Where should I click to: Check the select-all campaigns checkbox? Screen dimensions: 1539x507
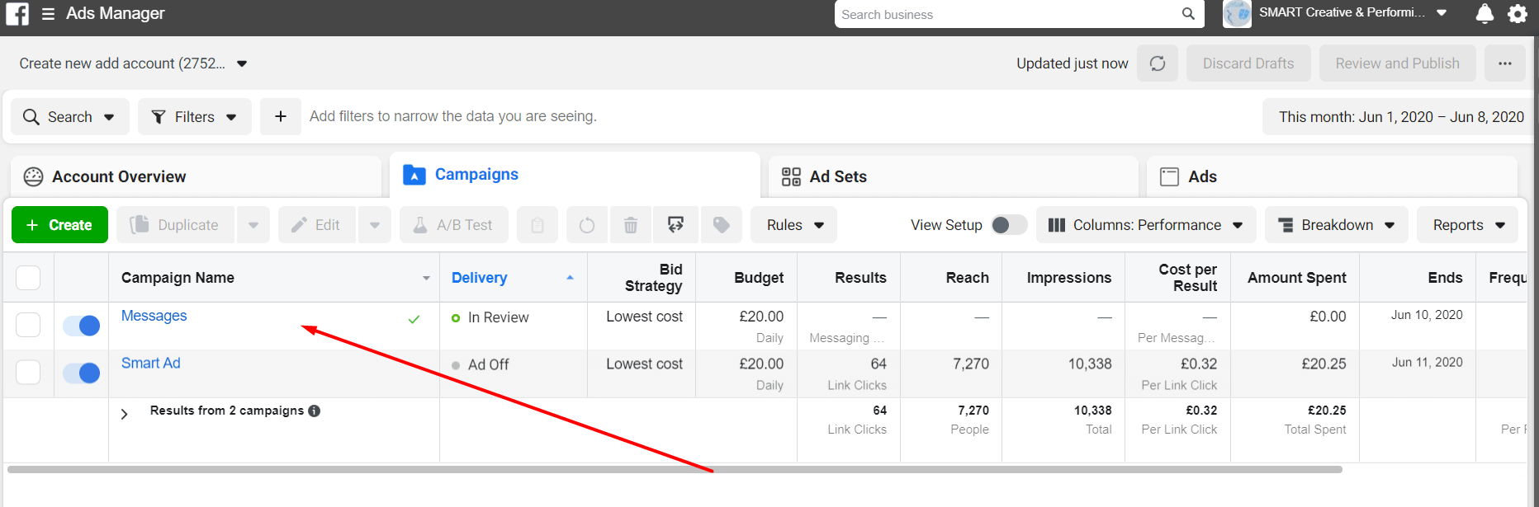28,278
